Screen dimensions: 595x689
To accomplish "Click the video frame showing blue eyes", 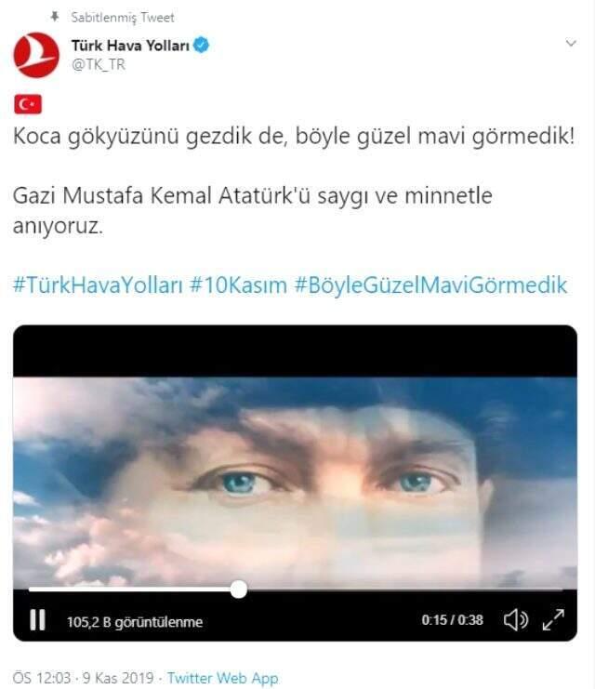I will 295,483.
